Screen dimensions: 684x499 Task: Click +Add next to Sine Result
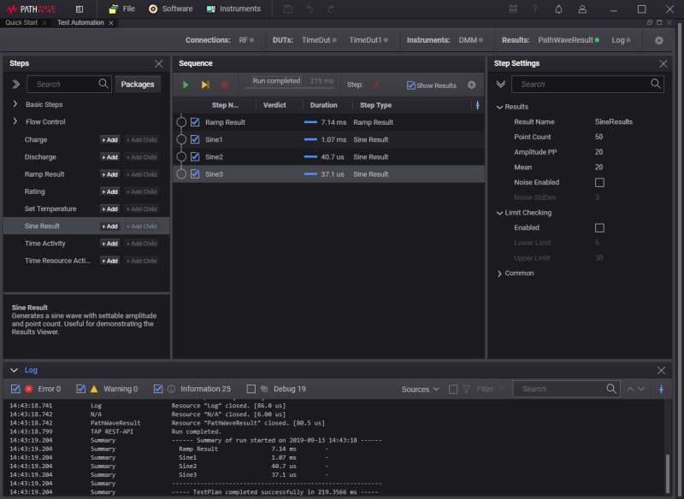(x=109, y=226)
